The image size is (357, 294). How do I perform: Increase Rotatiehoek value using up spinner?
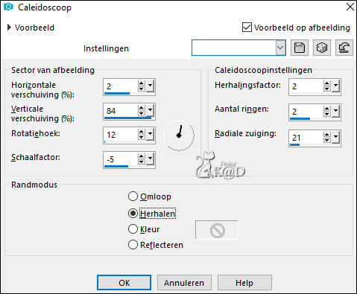coord(142,132)
